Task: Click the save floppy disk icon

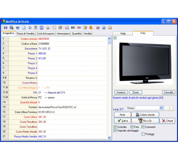Action: pyautogui.click(x=5, y=27)
